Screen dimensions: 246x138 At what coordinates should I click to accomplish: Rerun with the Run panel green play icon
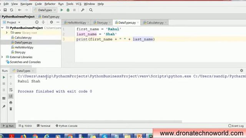[4, 77]
